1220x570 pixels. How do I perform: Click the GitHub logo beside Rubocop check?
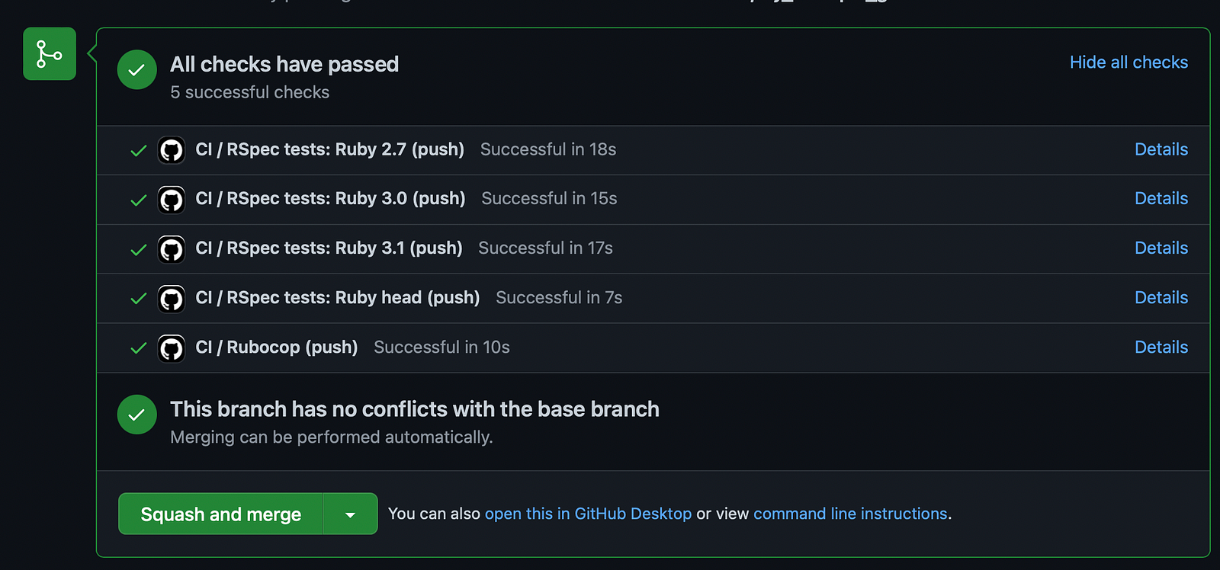coord(172,348)
